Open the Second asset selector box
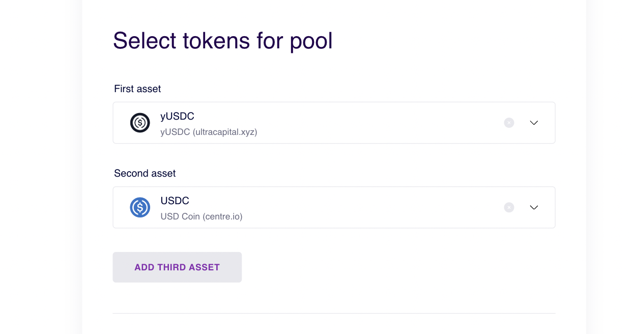 click(x=356, y=207)
